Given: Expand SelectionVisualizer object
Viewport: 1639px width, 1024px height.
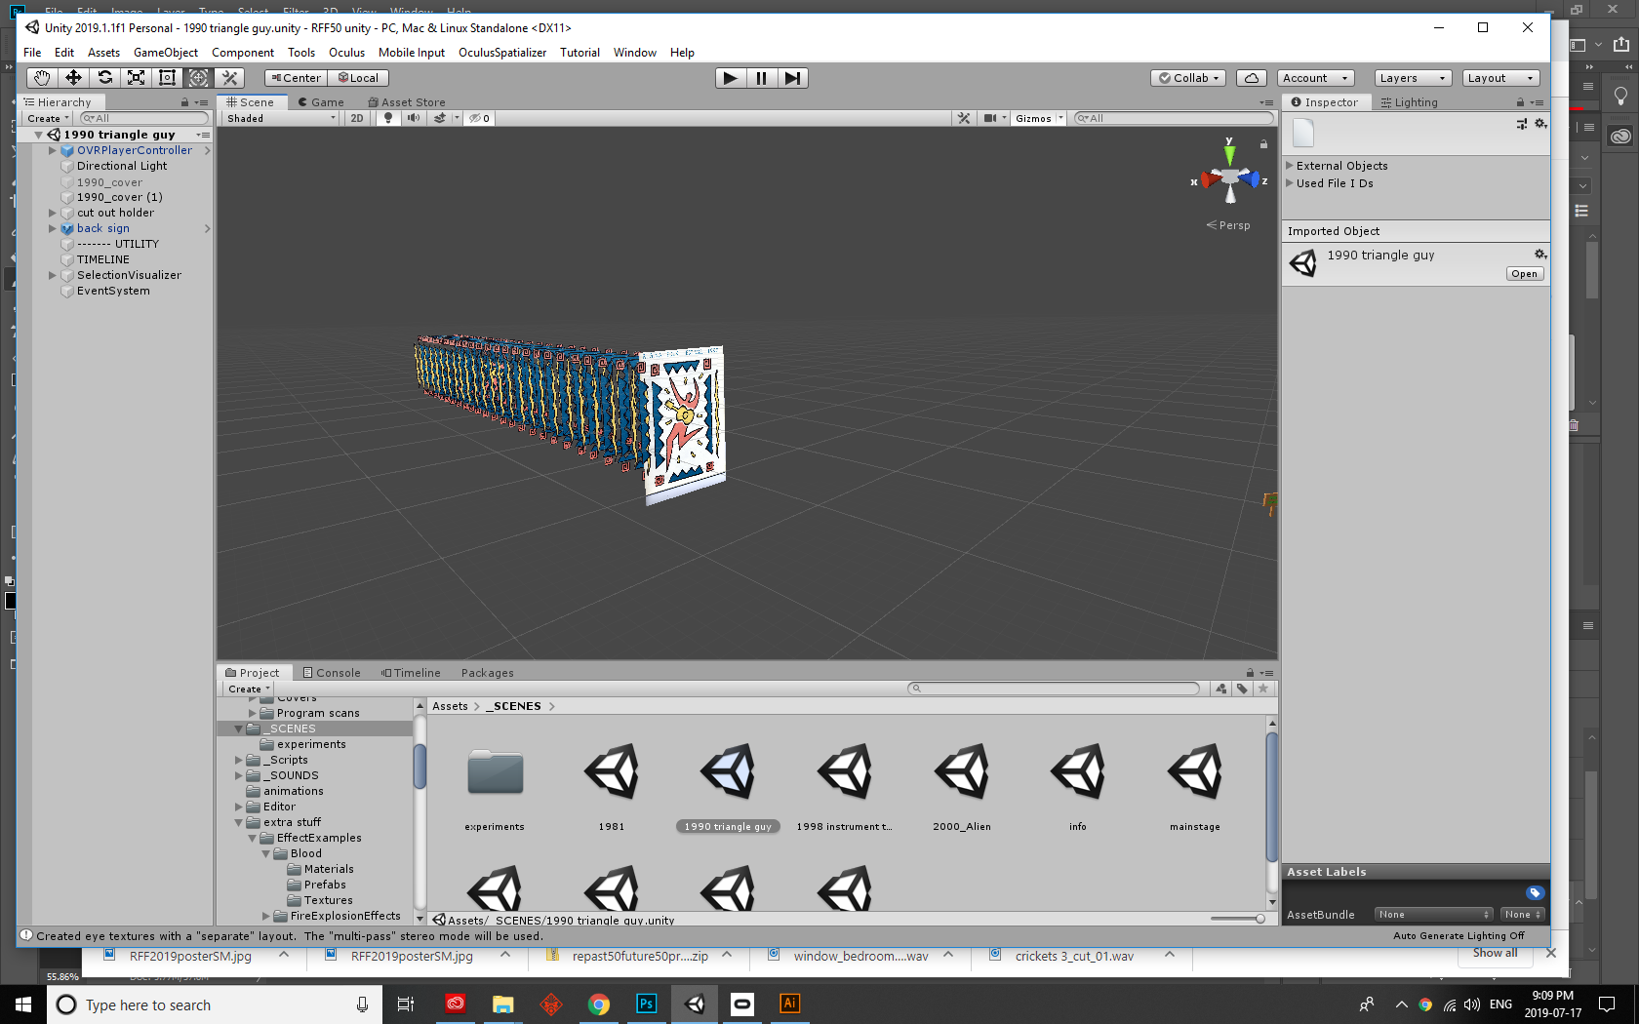Looking at the screenshot, I should click(53, 275).
